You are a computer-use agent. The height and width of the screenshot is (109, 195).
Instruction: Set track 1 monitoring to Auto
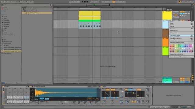point(176,15)
